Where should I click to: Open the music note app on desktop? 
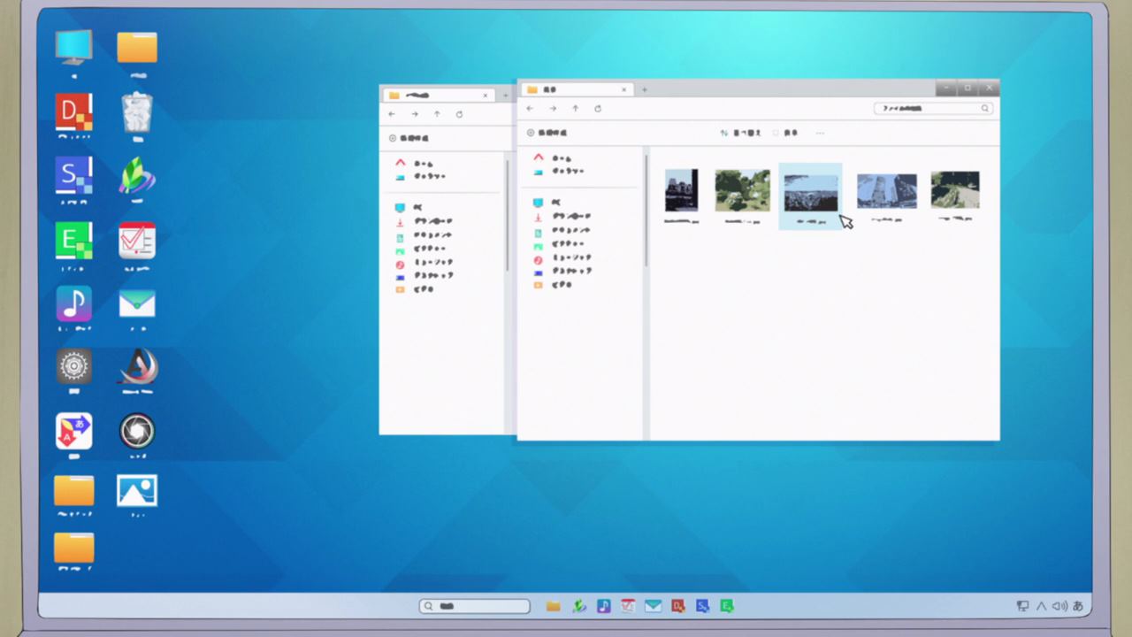73,303
